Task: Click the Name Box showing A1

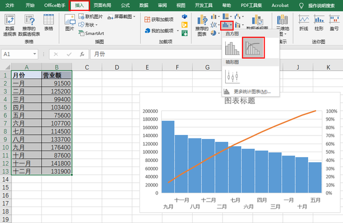Action: point(17,54)
